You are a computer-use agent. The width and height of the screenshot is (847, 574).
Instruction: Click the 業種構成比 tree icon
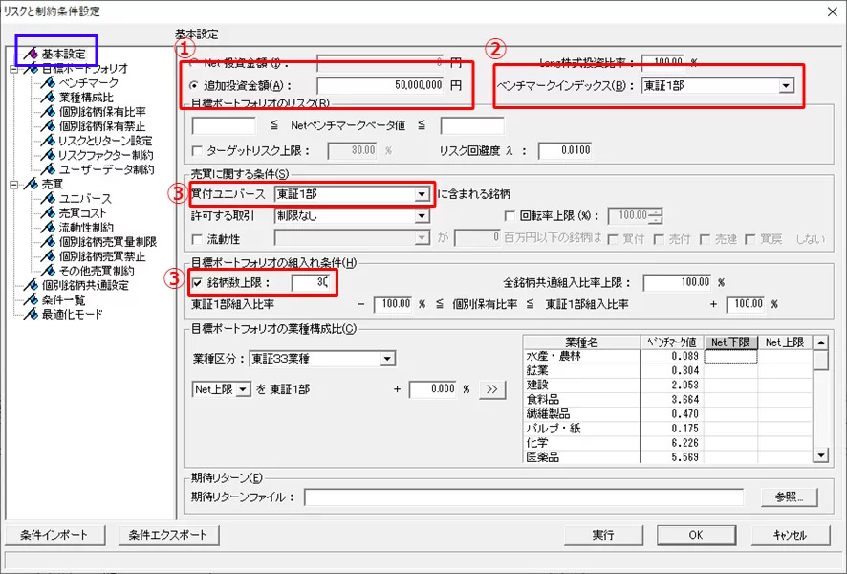click(x=48, y=98)
